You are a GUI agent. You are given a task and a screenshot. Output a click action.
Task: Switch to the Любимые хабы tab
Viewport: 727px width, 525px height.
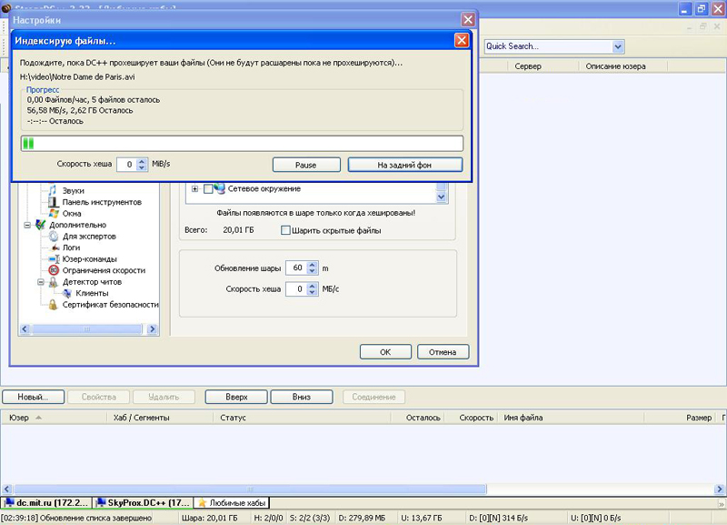234,502
